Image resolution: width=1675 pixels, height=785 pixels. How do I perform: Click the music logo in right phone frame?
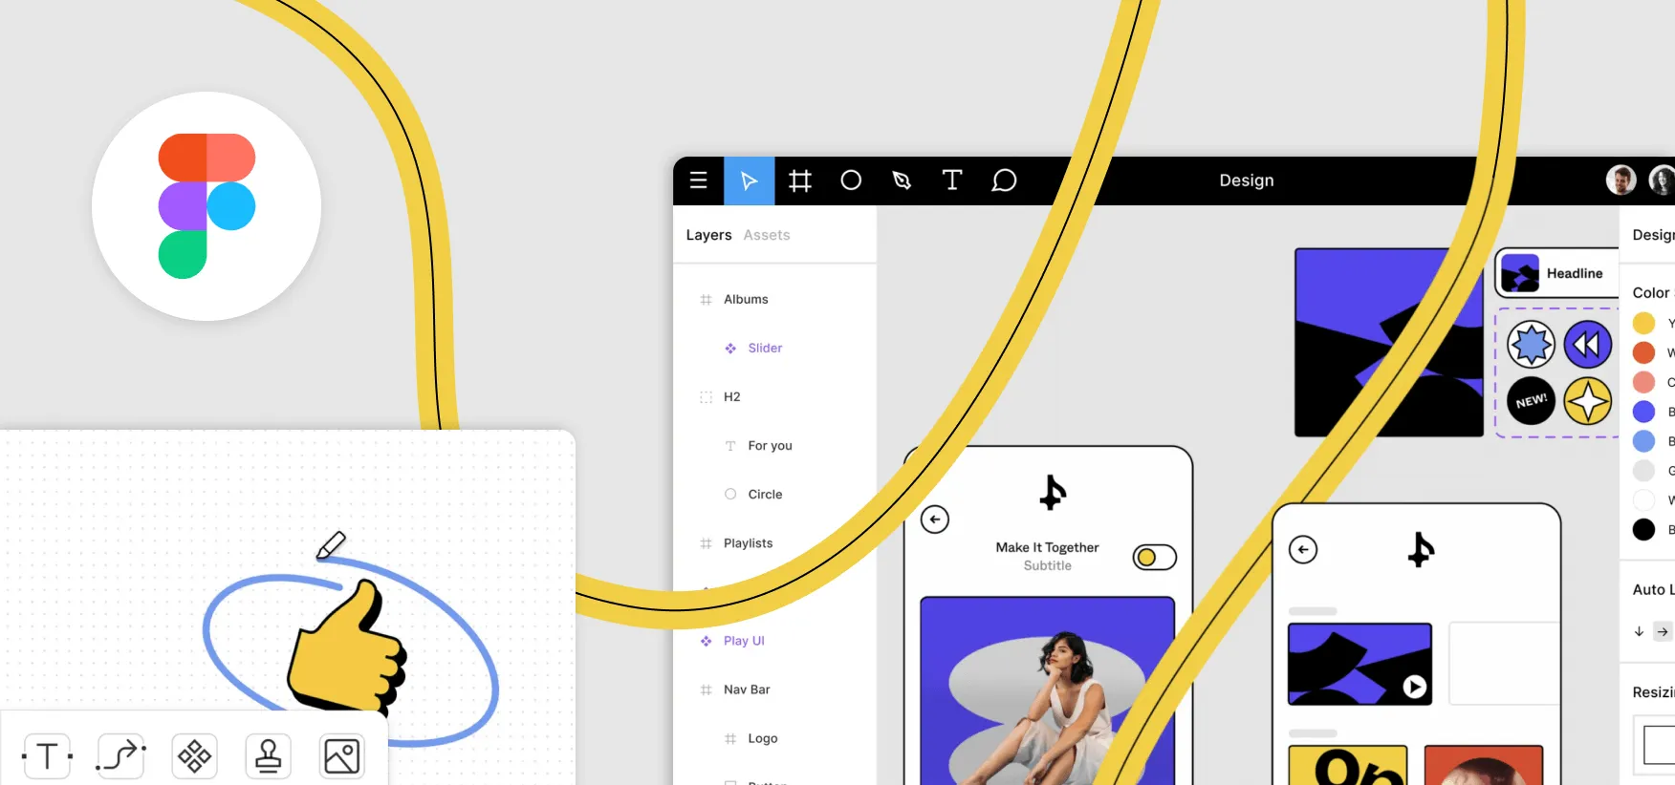(x=1422, y=549)
